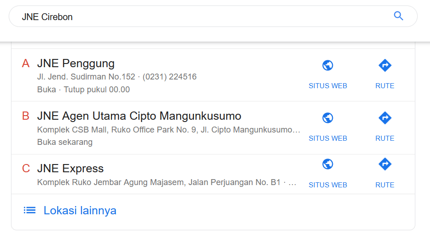The image size is (430, 244).
Task: Select the JNE Penggung result title
Action: [x=76, y=64]
